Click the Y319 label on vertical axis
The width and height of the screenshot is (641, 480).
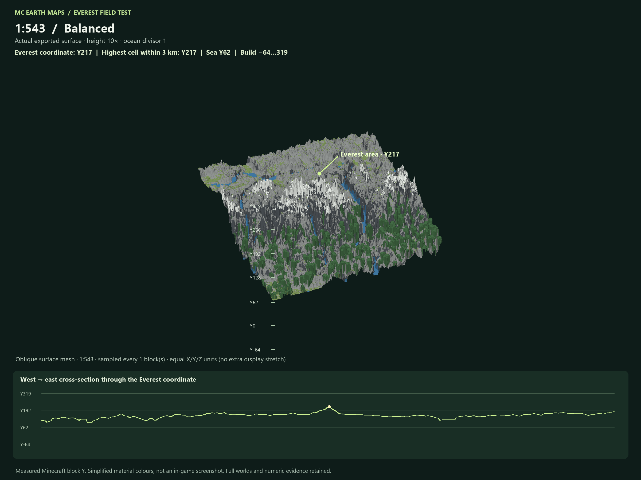255,206
